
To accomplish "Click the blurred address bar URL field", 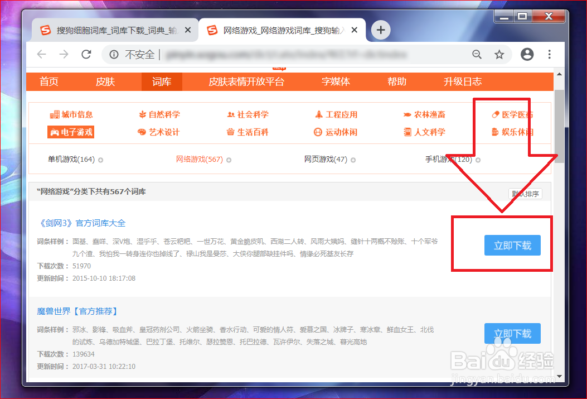I will click(x=287, y=55).
